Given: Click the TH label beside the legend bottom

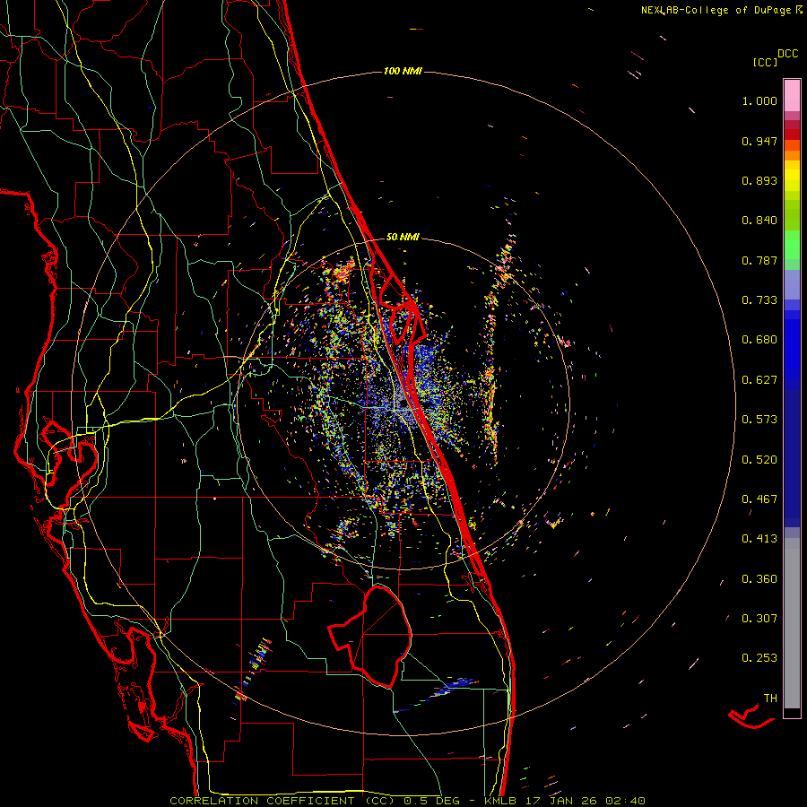Looking at the screenshot, I should click(769, 698).
